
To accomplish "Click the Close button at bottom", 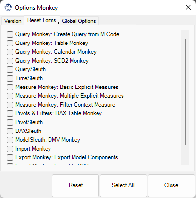I will coord(171,185).
